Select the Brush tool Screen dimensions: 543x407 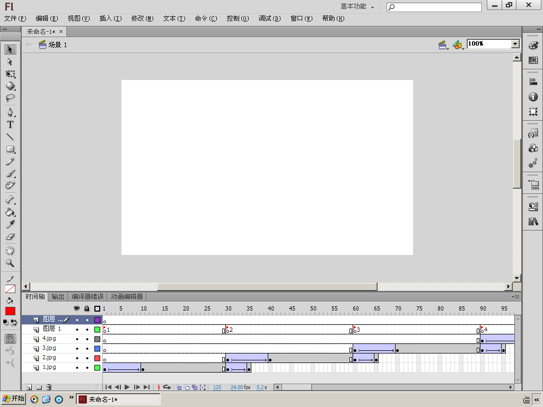click(x=10, y=173)
